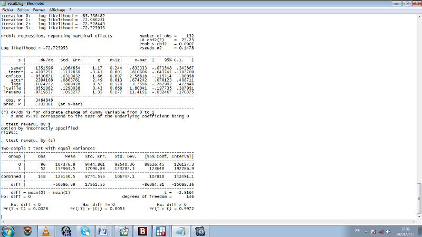The height and width of the screenshot is (237, 422).
Task: Open the ? help menu
Action: (x=70, y=10)
